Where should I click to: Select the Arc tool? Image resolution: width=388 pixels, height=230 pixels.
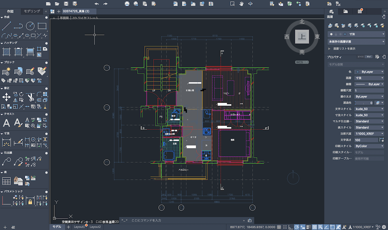pos(3,36)
